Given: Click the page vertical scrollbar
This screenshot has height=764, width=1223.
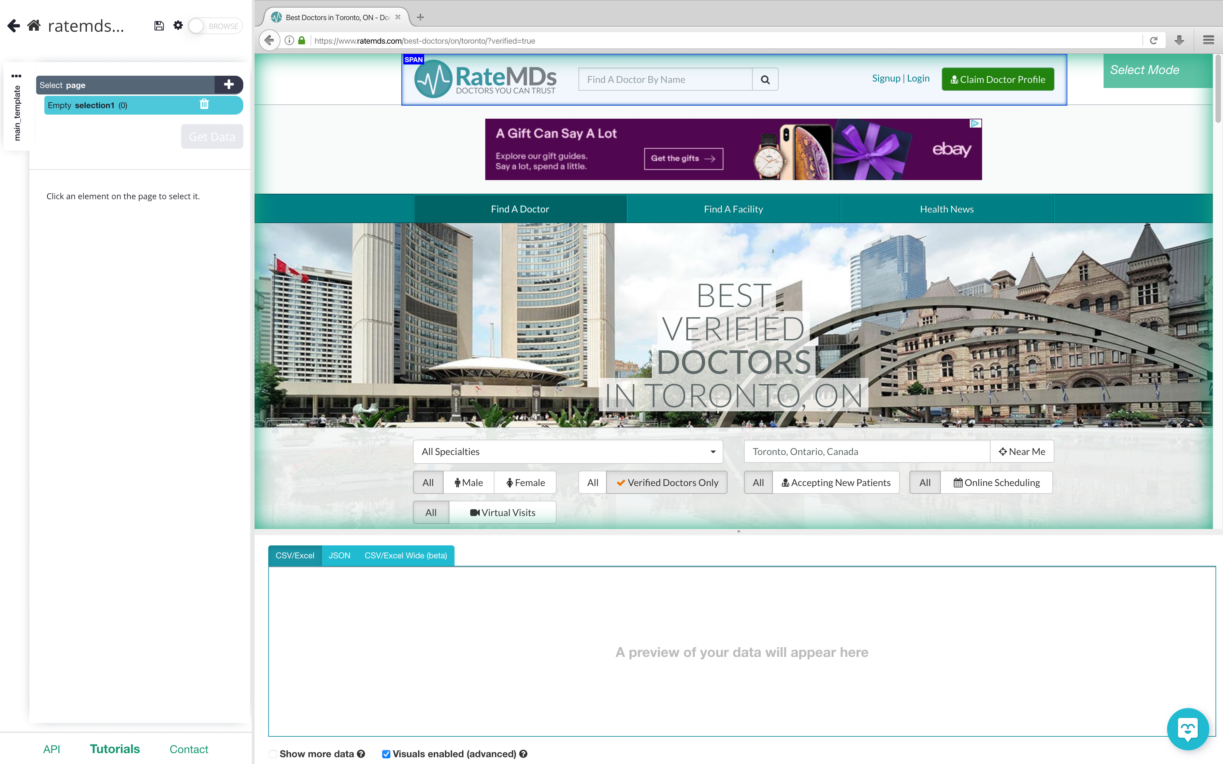Looking at the screenshot, I should 1218,88.
